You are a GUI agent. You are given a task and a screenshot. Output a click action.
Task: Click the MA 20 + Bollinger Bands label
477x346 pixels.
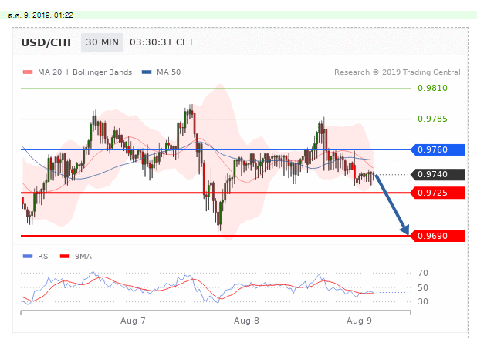pyautogui.click(x=85, y=72)
